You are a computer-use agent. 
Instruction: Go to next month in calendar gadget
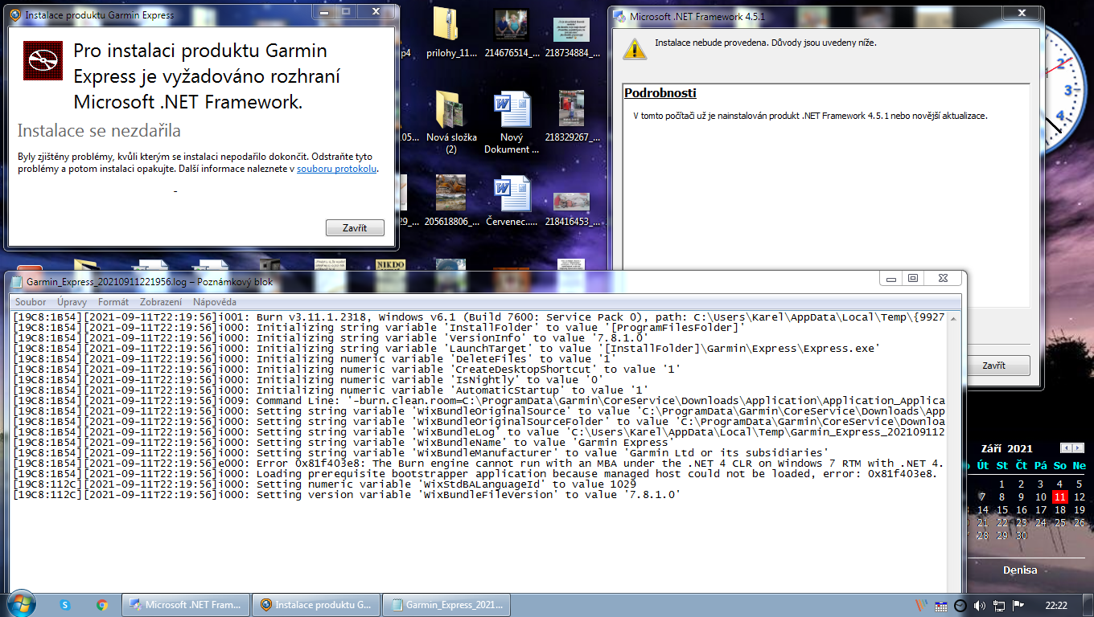point(1076,447)
